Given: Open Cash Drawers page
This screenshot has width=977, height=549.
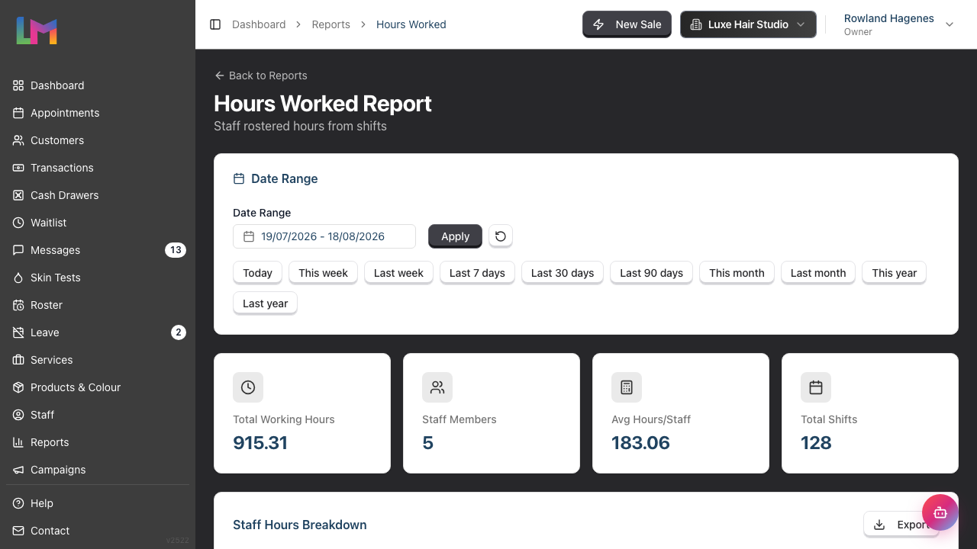Looking at the screenshot, I should pos(98,195).
